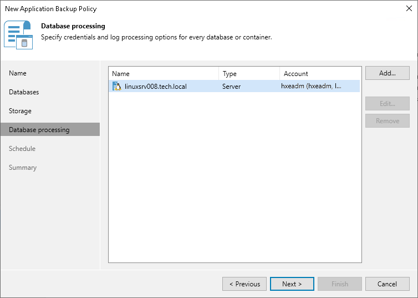Go to the Databases wizard step
Image resolution: width=418 pixels, height=298 pixels.
[24, 92]
